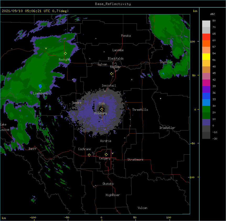Click the white caret marker southeast of Airdrie
226x221 pixels.
tap(125, 138)
